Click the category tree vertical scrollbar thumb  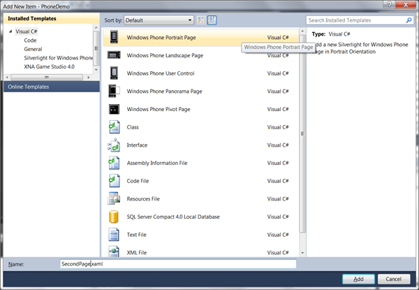tap(96, 48)
